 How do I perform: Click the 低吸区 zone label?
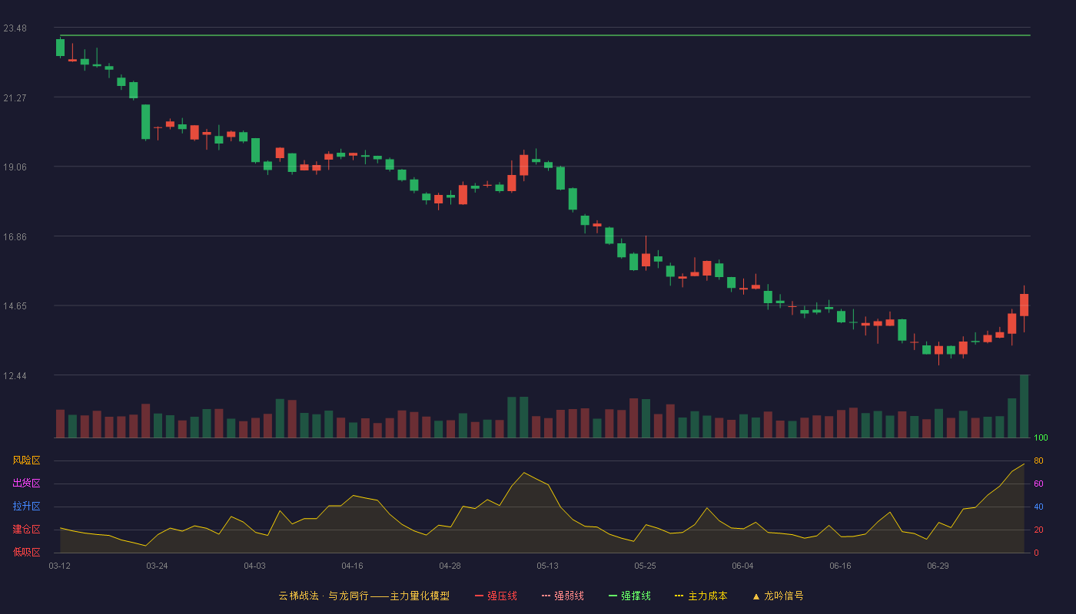coord(26,552)
